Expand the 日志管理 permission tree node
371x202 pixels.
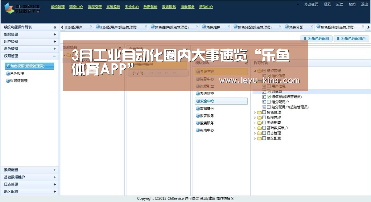[255, 133]
